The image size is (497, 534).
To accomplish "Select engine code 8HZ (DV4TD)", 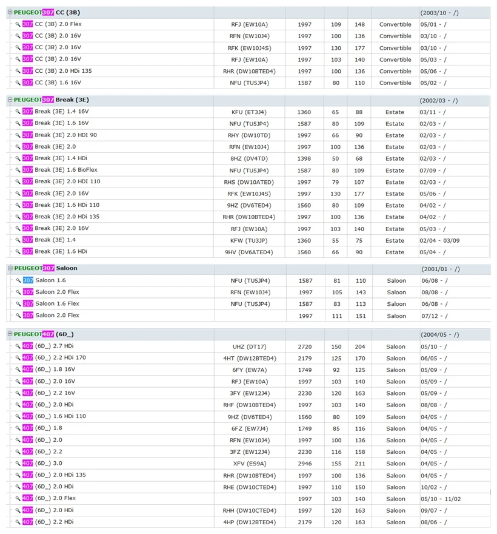I will pos(249,159).
